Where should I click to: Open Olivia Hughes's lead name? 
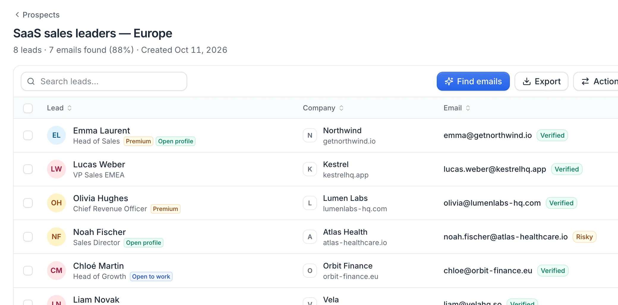click(x=101, y=198)
